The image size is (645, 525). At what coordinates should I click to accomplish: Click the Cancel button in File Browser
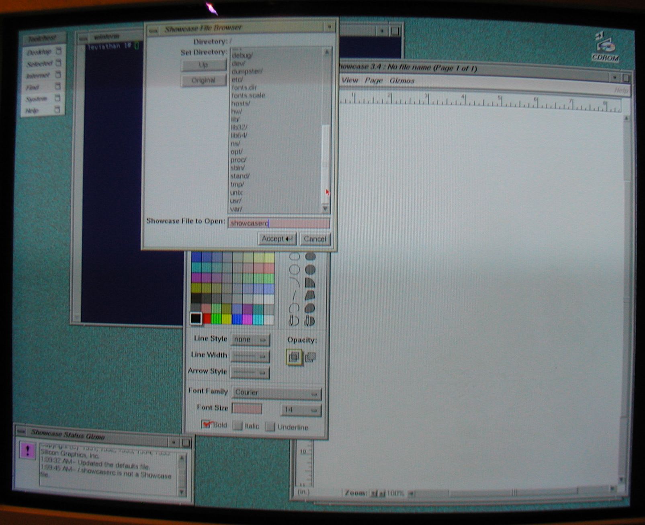[315, 239]
